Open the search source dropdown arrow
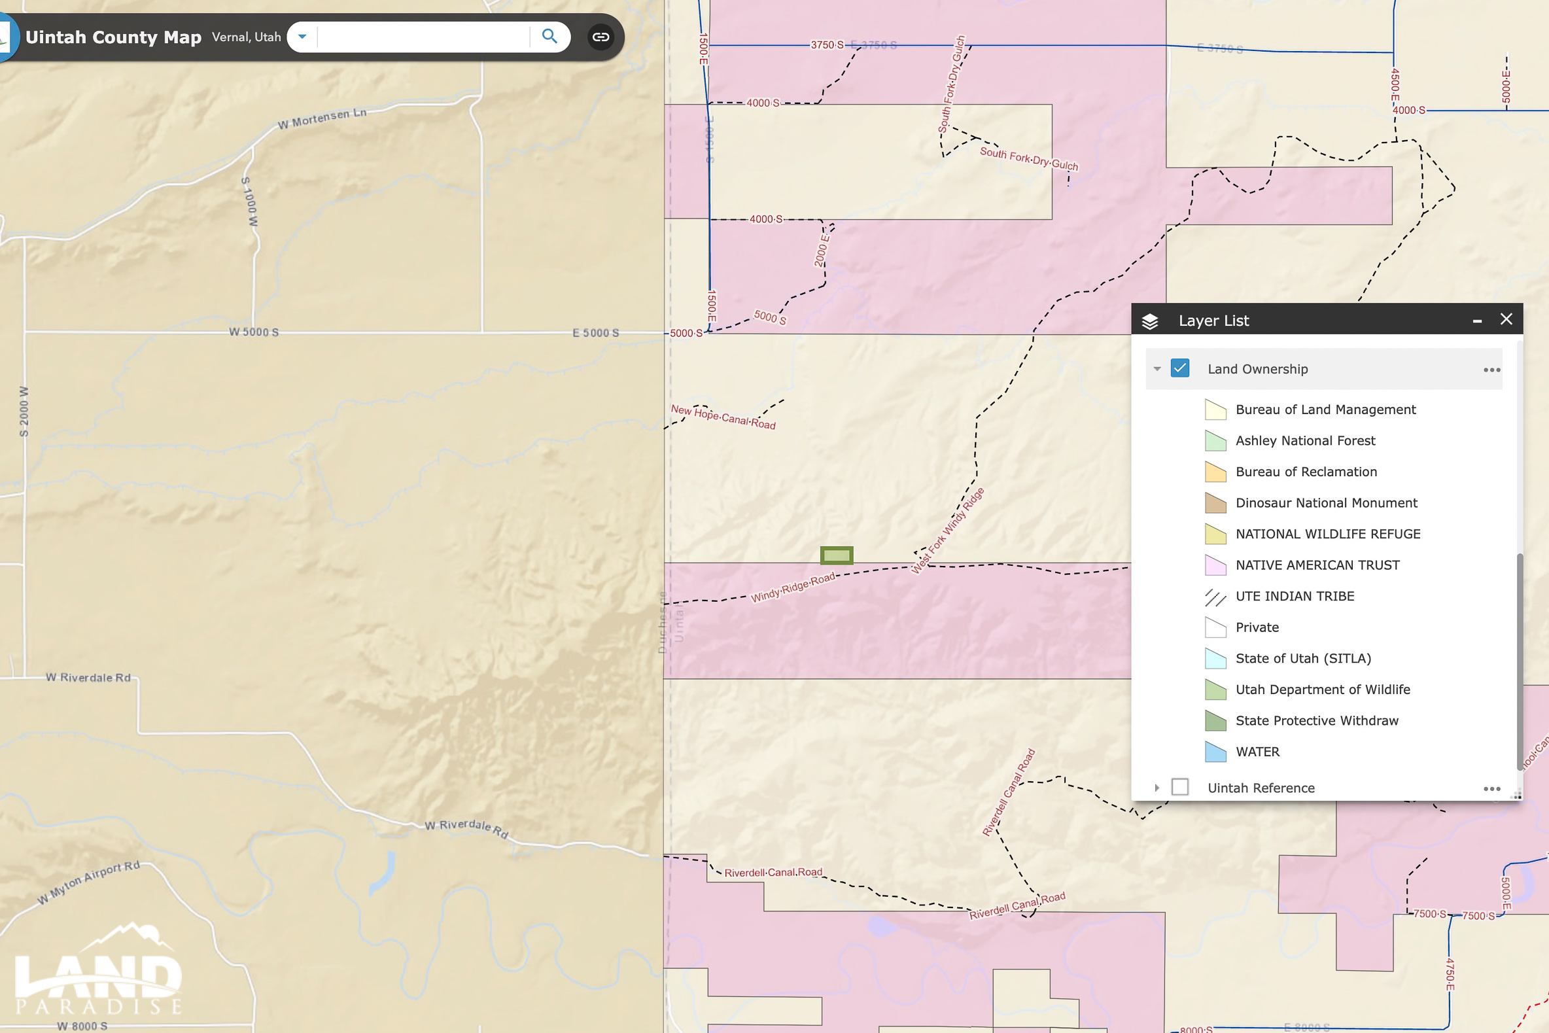 click(x=302, y=37)
